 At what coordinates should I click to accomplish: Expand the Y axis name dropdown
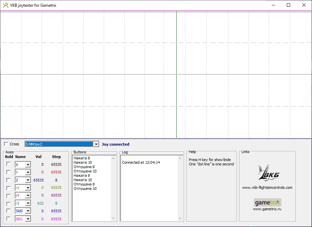pyautogui.click(x=28, y=172)
